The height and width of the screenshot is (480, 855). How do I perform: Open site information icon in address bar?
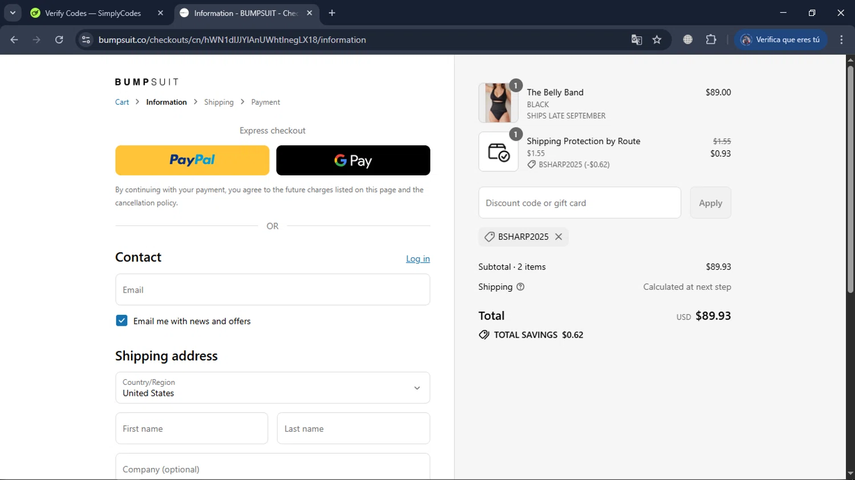86,40
